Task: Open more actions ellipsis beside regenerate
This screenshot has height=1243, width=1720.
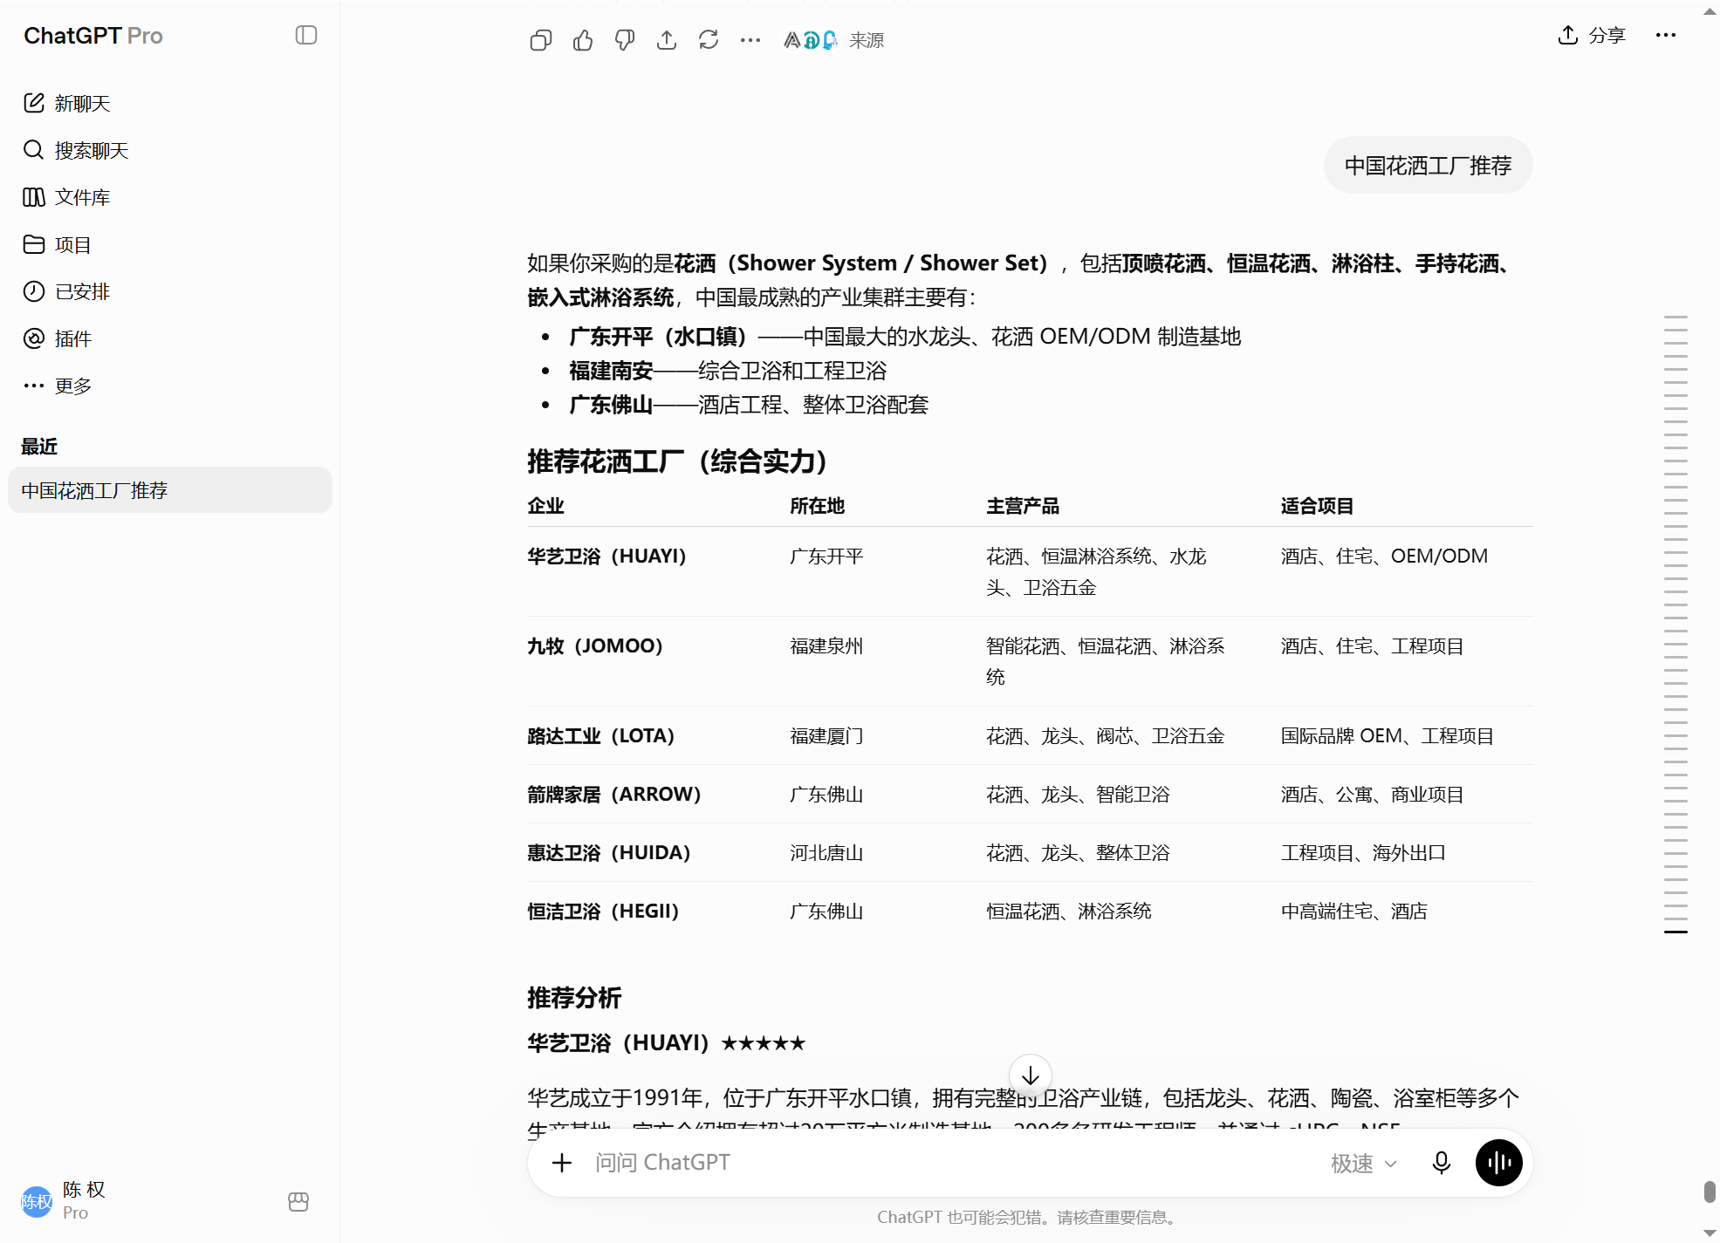Action: (750, 40)
